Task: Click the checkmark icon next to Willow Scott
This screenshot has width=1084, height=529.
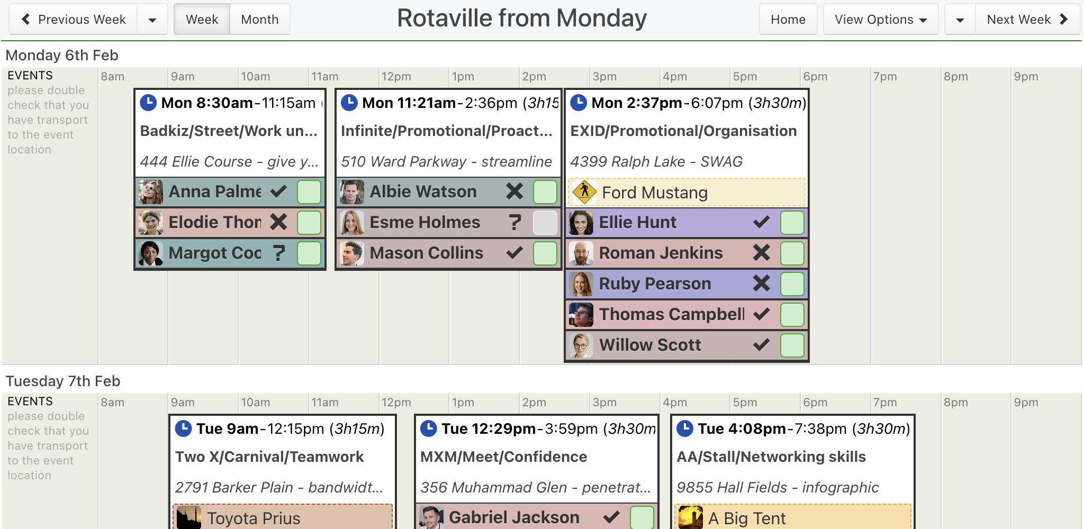Action: coord(761,345)
